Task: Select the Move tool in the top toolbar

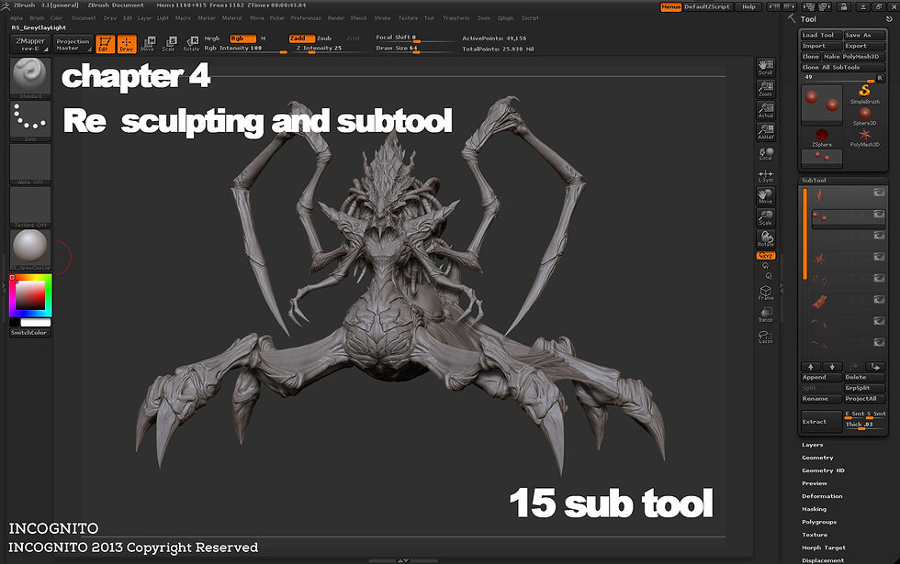Action: coord(148,44)
